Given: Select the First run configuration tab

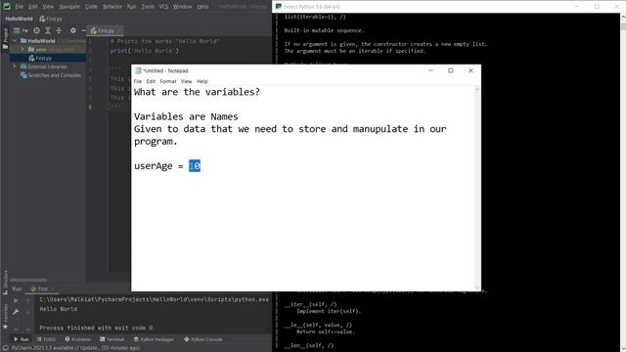Looking at the screenshot, I should tap(42, 288).
